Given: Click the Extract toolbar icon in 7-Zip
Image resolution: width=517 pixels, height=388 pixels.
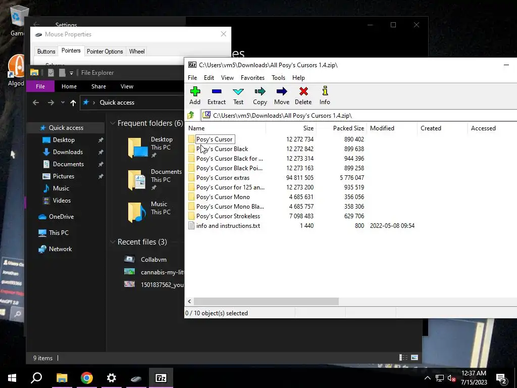Looking at the screenshot, I should [x=217, y=91].
